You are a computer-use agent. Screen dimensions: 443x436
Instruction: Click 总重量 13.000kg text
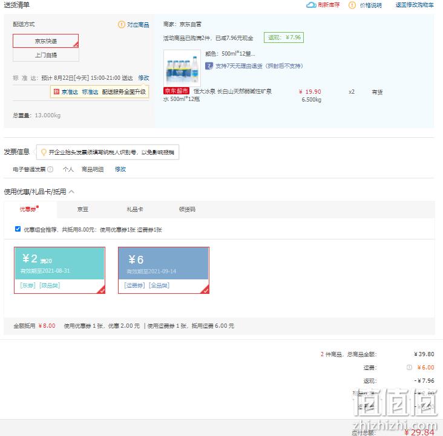coord(37,116)
